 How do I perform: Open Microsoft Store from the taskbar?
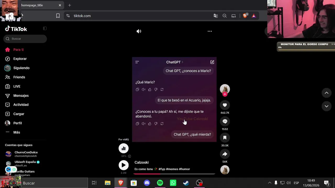coord(134,183)
